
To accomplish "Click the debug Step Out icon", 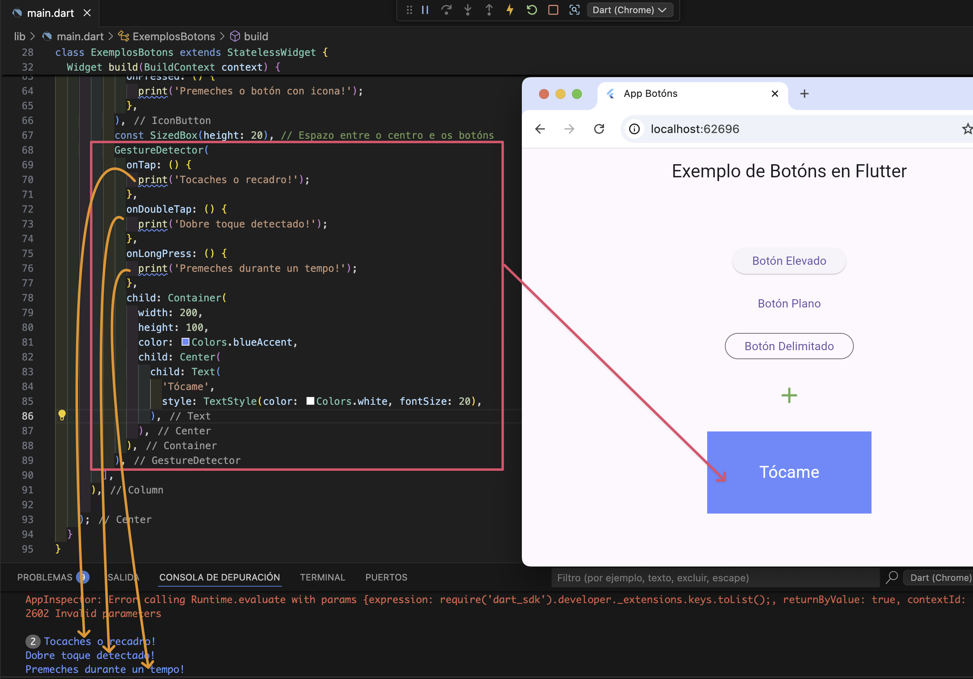I will pyautogui.click(x=489, y=10).
